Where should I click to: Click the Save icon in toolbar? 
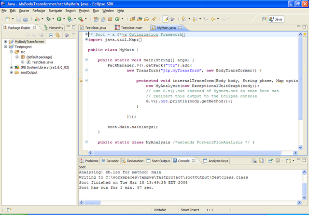(x=18, y=19)
